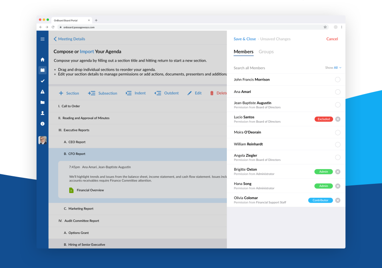Select Moira O'Deorain radio circle
382x268 pixels.
[x=337, y=133]
